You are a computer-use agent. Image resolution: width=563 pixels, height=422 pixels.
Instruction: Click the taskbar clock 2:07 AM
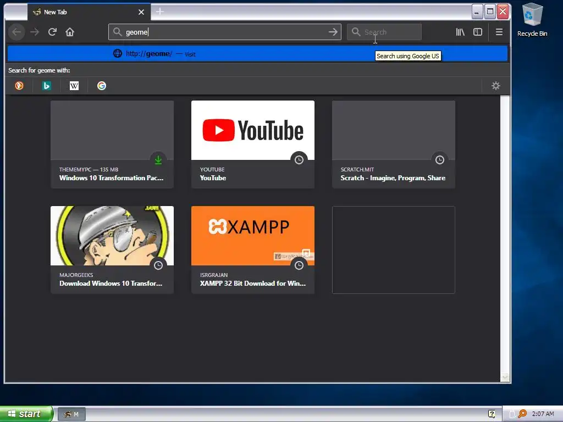(543, 414)
